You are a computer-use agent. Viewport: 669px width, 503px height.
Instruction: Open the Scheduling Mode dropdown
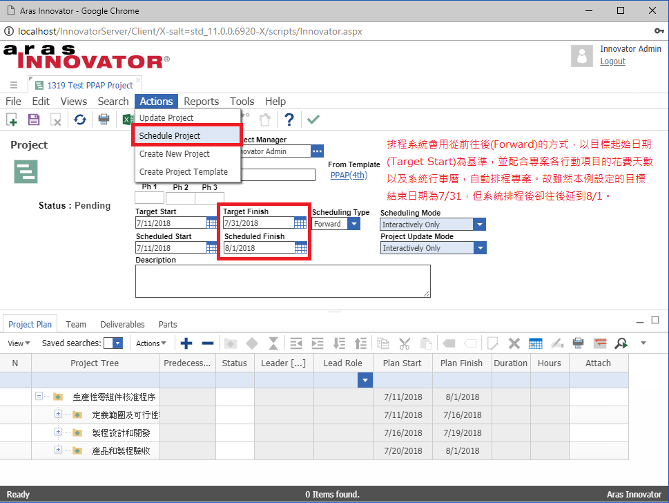click(x=479, y=225)
